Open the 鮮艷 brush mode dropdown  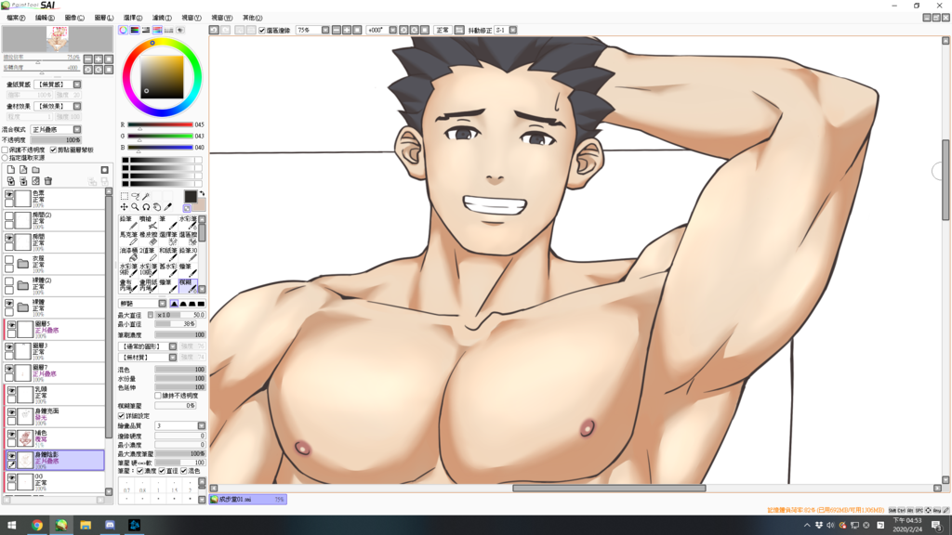tap(162, 304)
